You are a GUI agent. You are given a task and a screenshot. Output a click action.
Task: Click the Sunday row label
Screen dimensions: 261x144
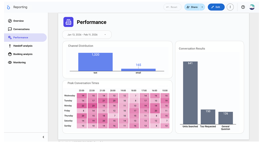coord(68,126)
